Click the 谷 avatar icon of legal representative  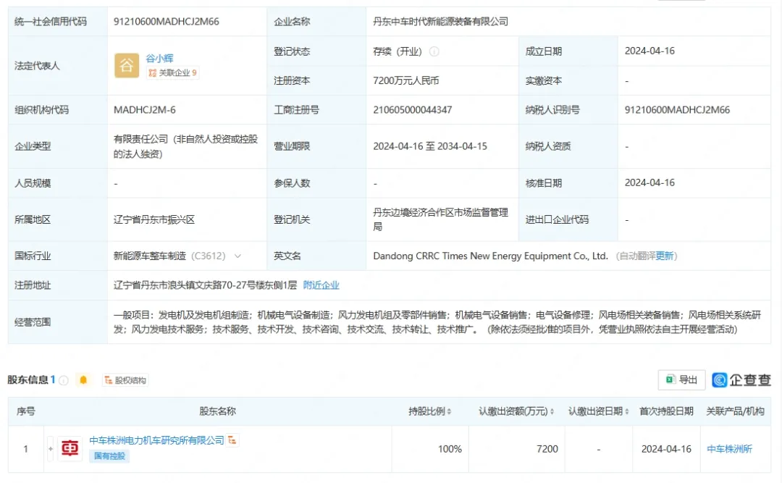127,66
